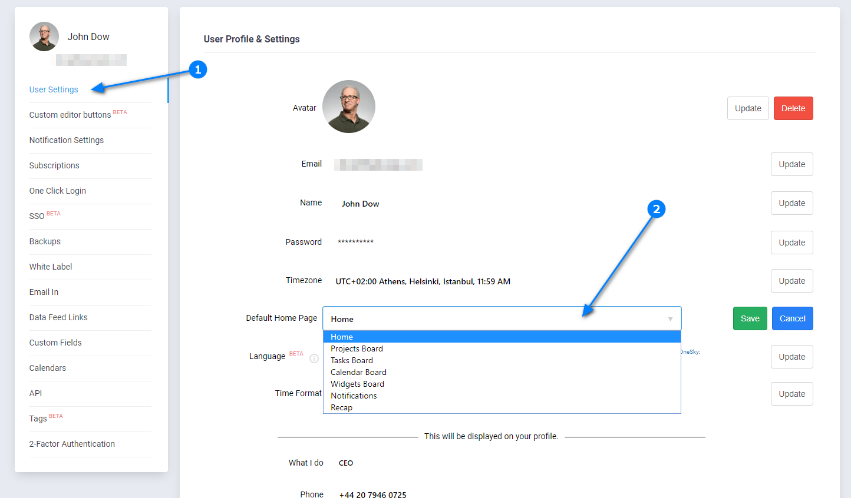Open the API settings page
Image resolution: width=851 pixels, height=498 pixels.
pyautogui.click(x=36, y=393)
